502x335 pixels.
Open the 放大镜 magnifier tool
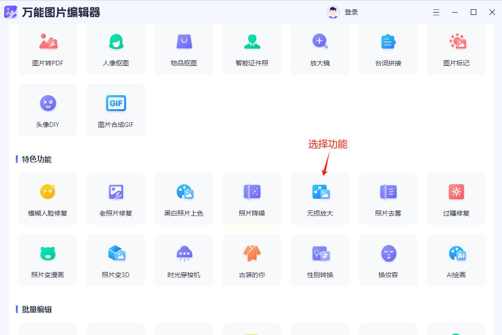(320, 49)
